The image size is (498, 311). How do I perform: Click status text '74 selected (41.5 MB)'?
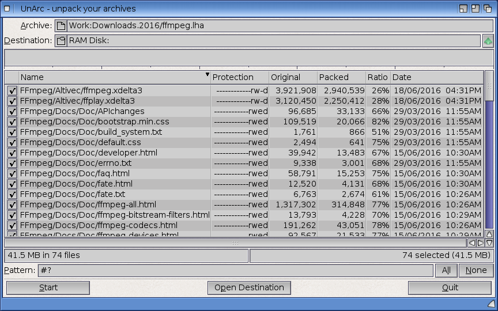pyautogui.click(x=446, y=256)
